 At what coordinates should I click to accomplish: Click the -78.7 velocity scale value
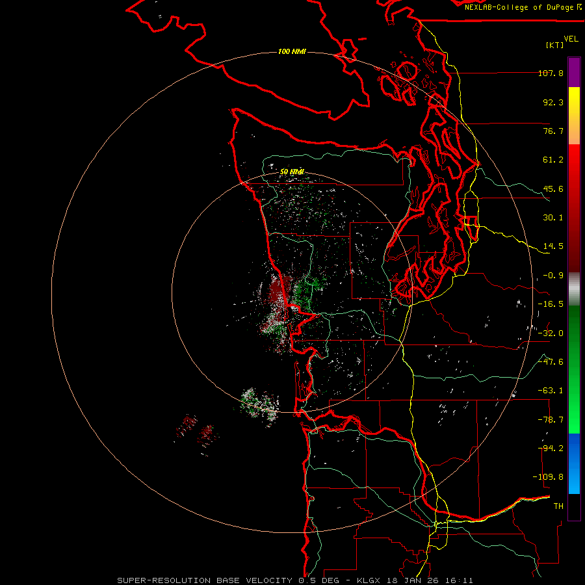551,420
